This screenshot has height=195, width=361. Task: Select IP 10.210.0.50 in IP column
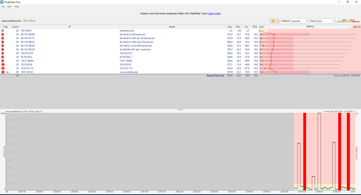tap(26, 64)
